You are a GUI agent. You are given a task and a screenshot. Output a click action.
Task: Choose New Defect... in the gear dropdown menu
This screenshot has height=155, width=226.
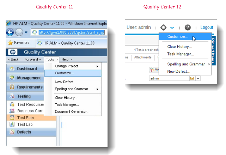(x=185, y=71)
